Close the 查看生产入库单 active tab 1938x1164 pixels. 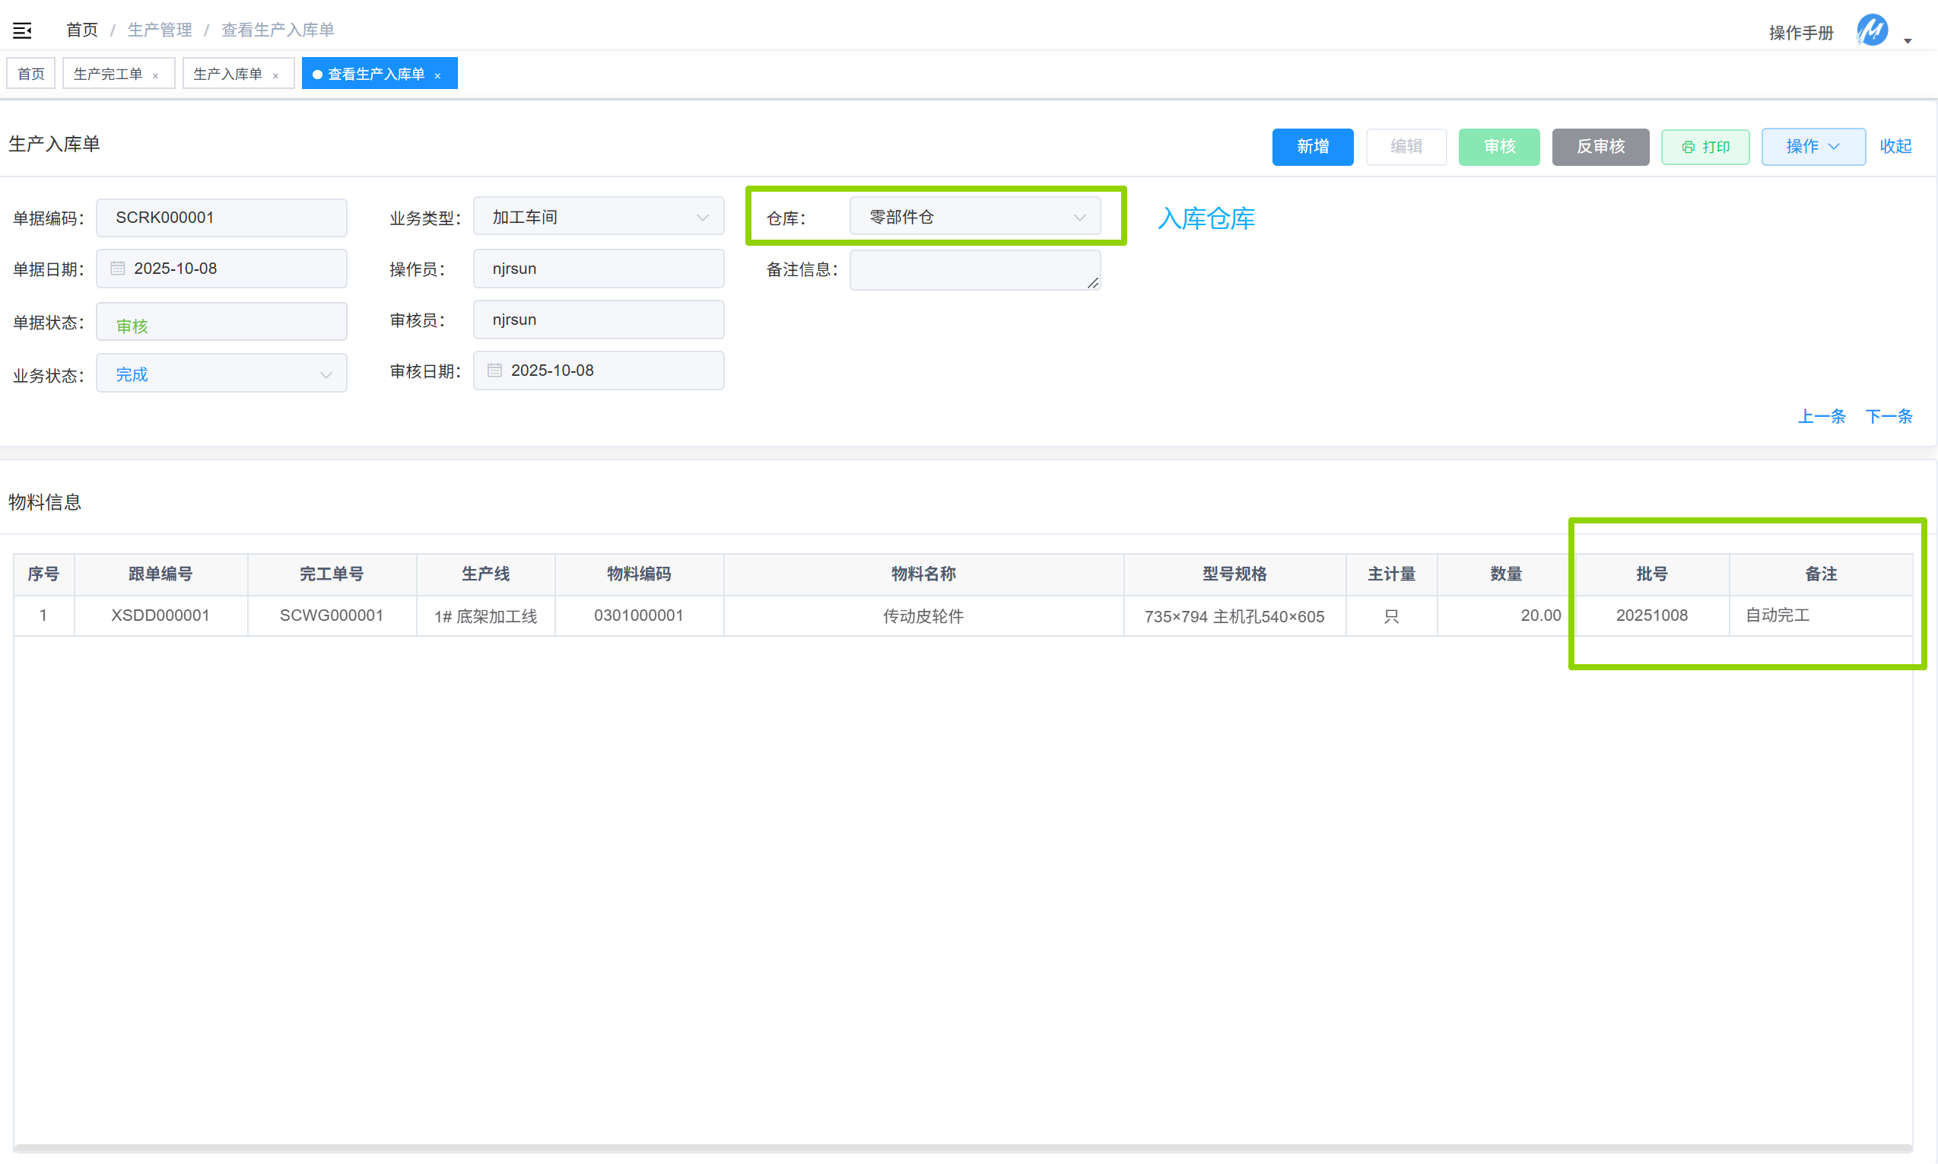point(437,75)
